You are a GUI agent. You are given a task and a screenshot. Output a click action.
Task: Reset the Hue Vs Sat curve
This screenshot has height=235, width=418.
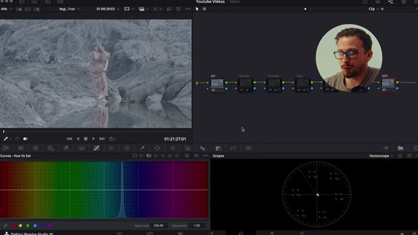click(197, 156)
